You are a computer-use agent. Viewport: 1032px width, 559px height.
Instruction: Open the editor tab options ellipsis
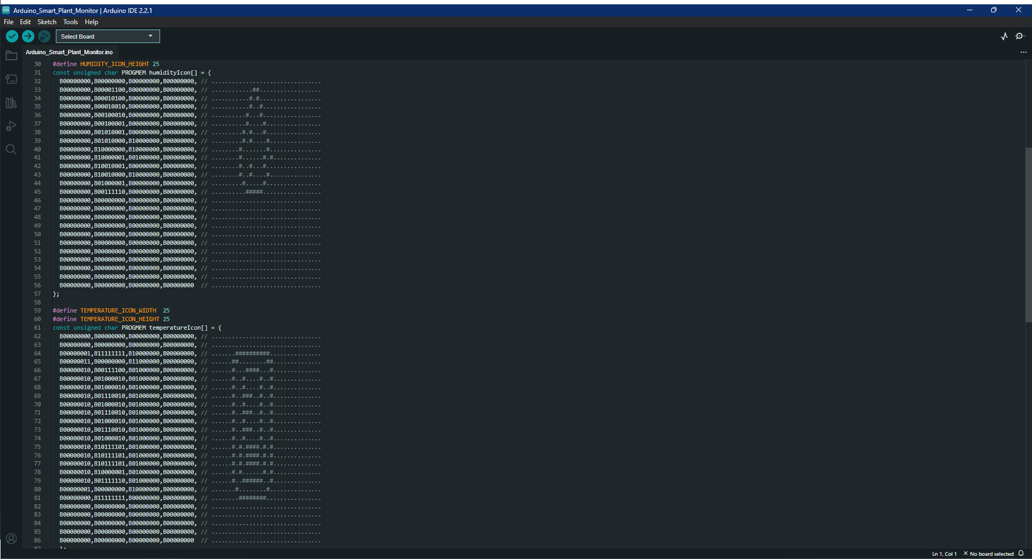tap(1023, 52)
